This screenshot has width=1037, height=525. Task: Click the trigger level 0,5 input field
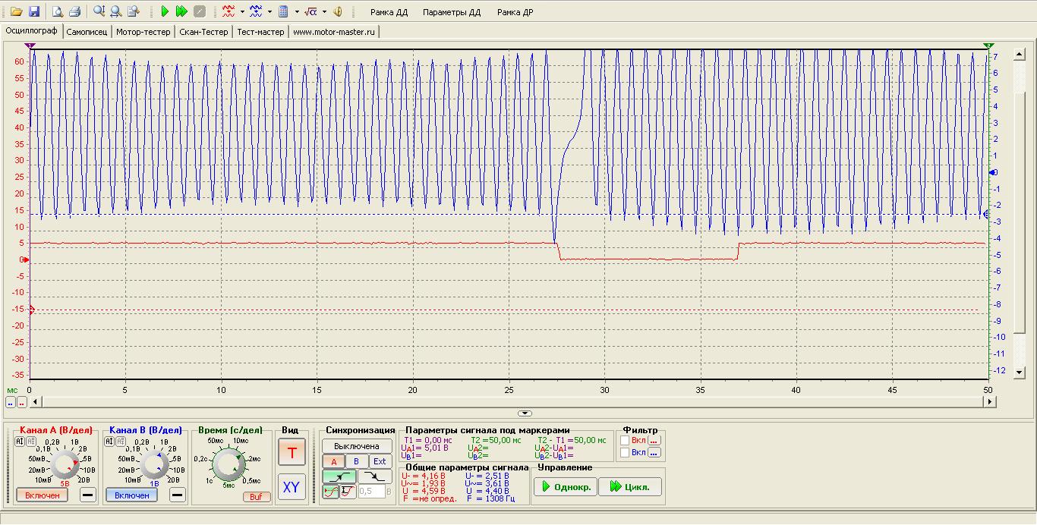coord(372,492)
